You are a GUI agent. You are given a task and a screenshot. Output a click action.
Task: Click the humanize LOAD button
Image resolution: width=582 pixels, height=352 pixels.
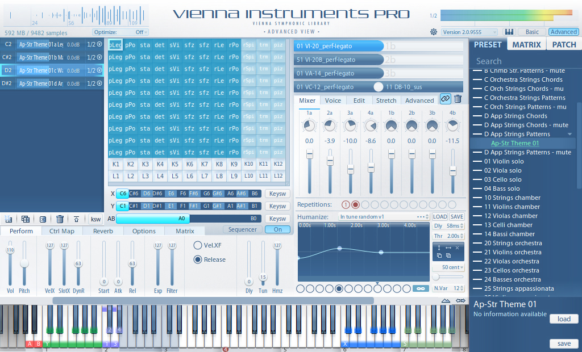coord(440,217)
